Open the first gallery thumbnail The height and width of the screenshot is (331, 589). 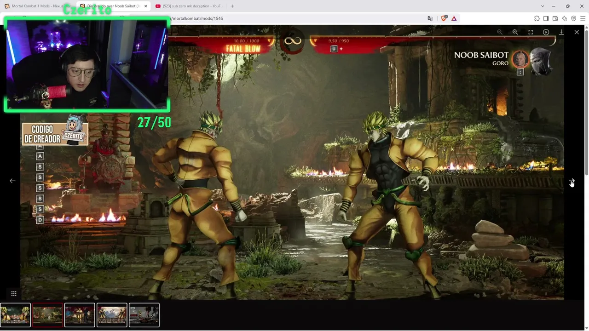click(15, 315)
